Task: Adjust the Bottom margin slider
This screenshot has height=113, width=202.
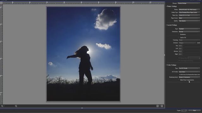Action: coord(192,51)
